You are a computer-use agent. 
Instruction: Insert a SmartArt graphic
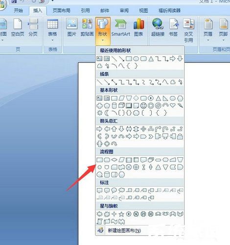(121, 27)
